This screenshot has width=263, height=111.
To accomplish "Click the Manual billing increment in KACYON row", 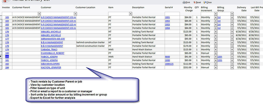I will tap(205, 67).
